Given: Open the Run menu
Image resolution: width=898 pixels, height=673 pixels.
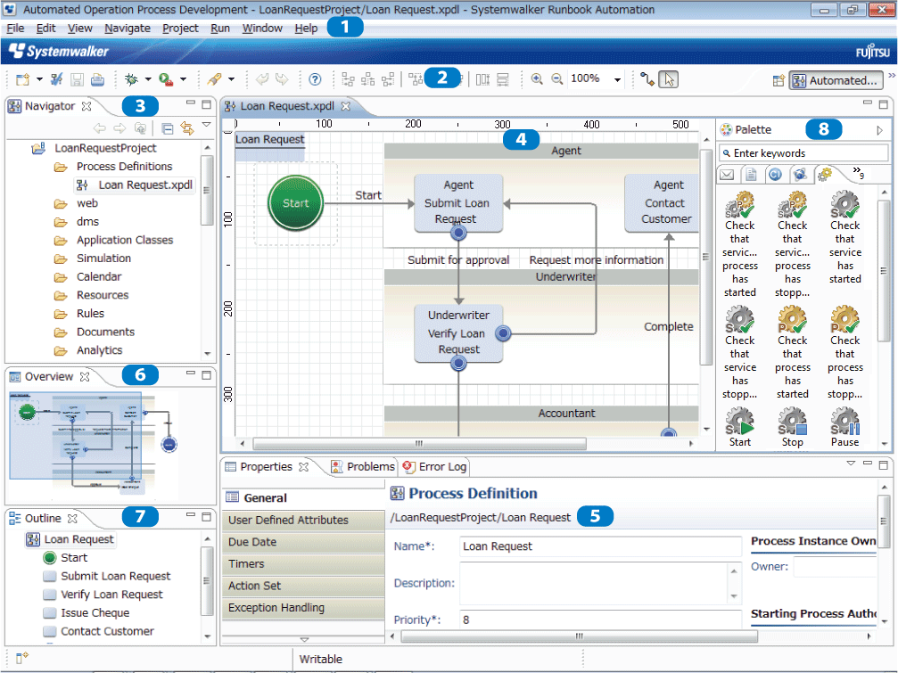Looking at the screenshot, I should point(220,28).
